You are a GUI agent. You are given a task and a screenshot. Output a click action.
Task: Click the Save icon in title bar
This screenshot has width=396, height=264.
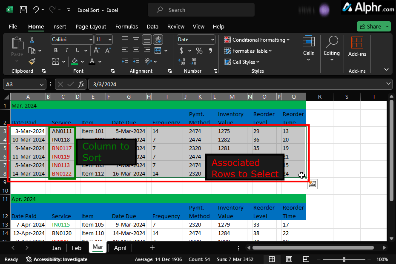click(23, 10)
